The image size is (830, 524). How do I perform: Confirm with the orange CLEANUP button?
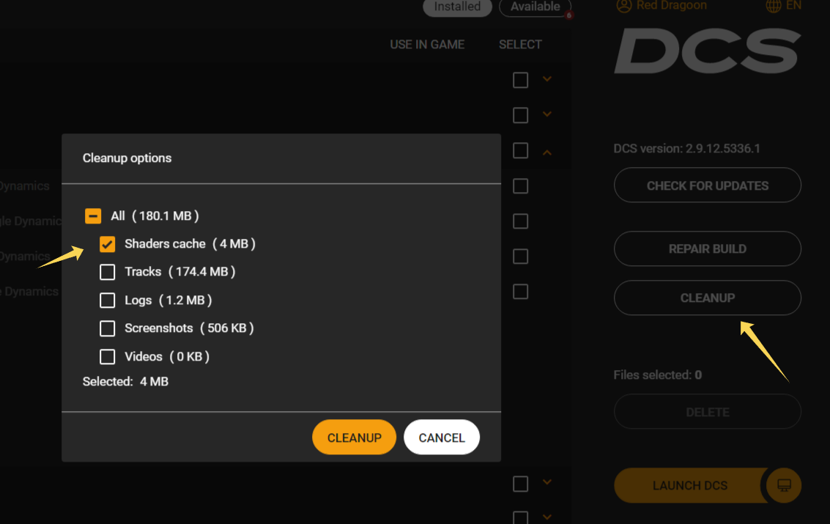(354, 438)
